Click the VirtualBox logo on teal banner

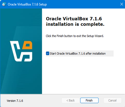(x=21, y=51)
